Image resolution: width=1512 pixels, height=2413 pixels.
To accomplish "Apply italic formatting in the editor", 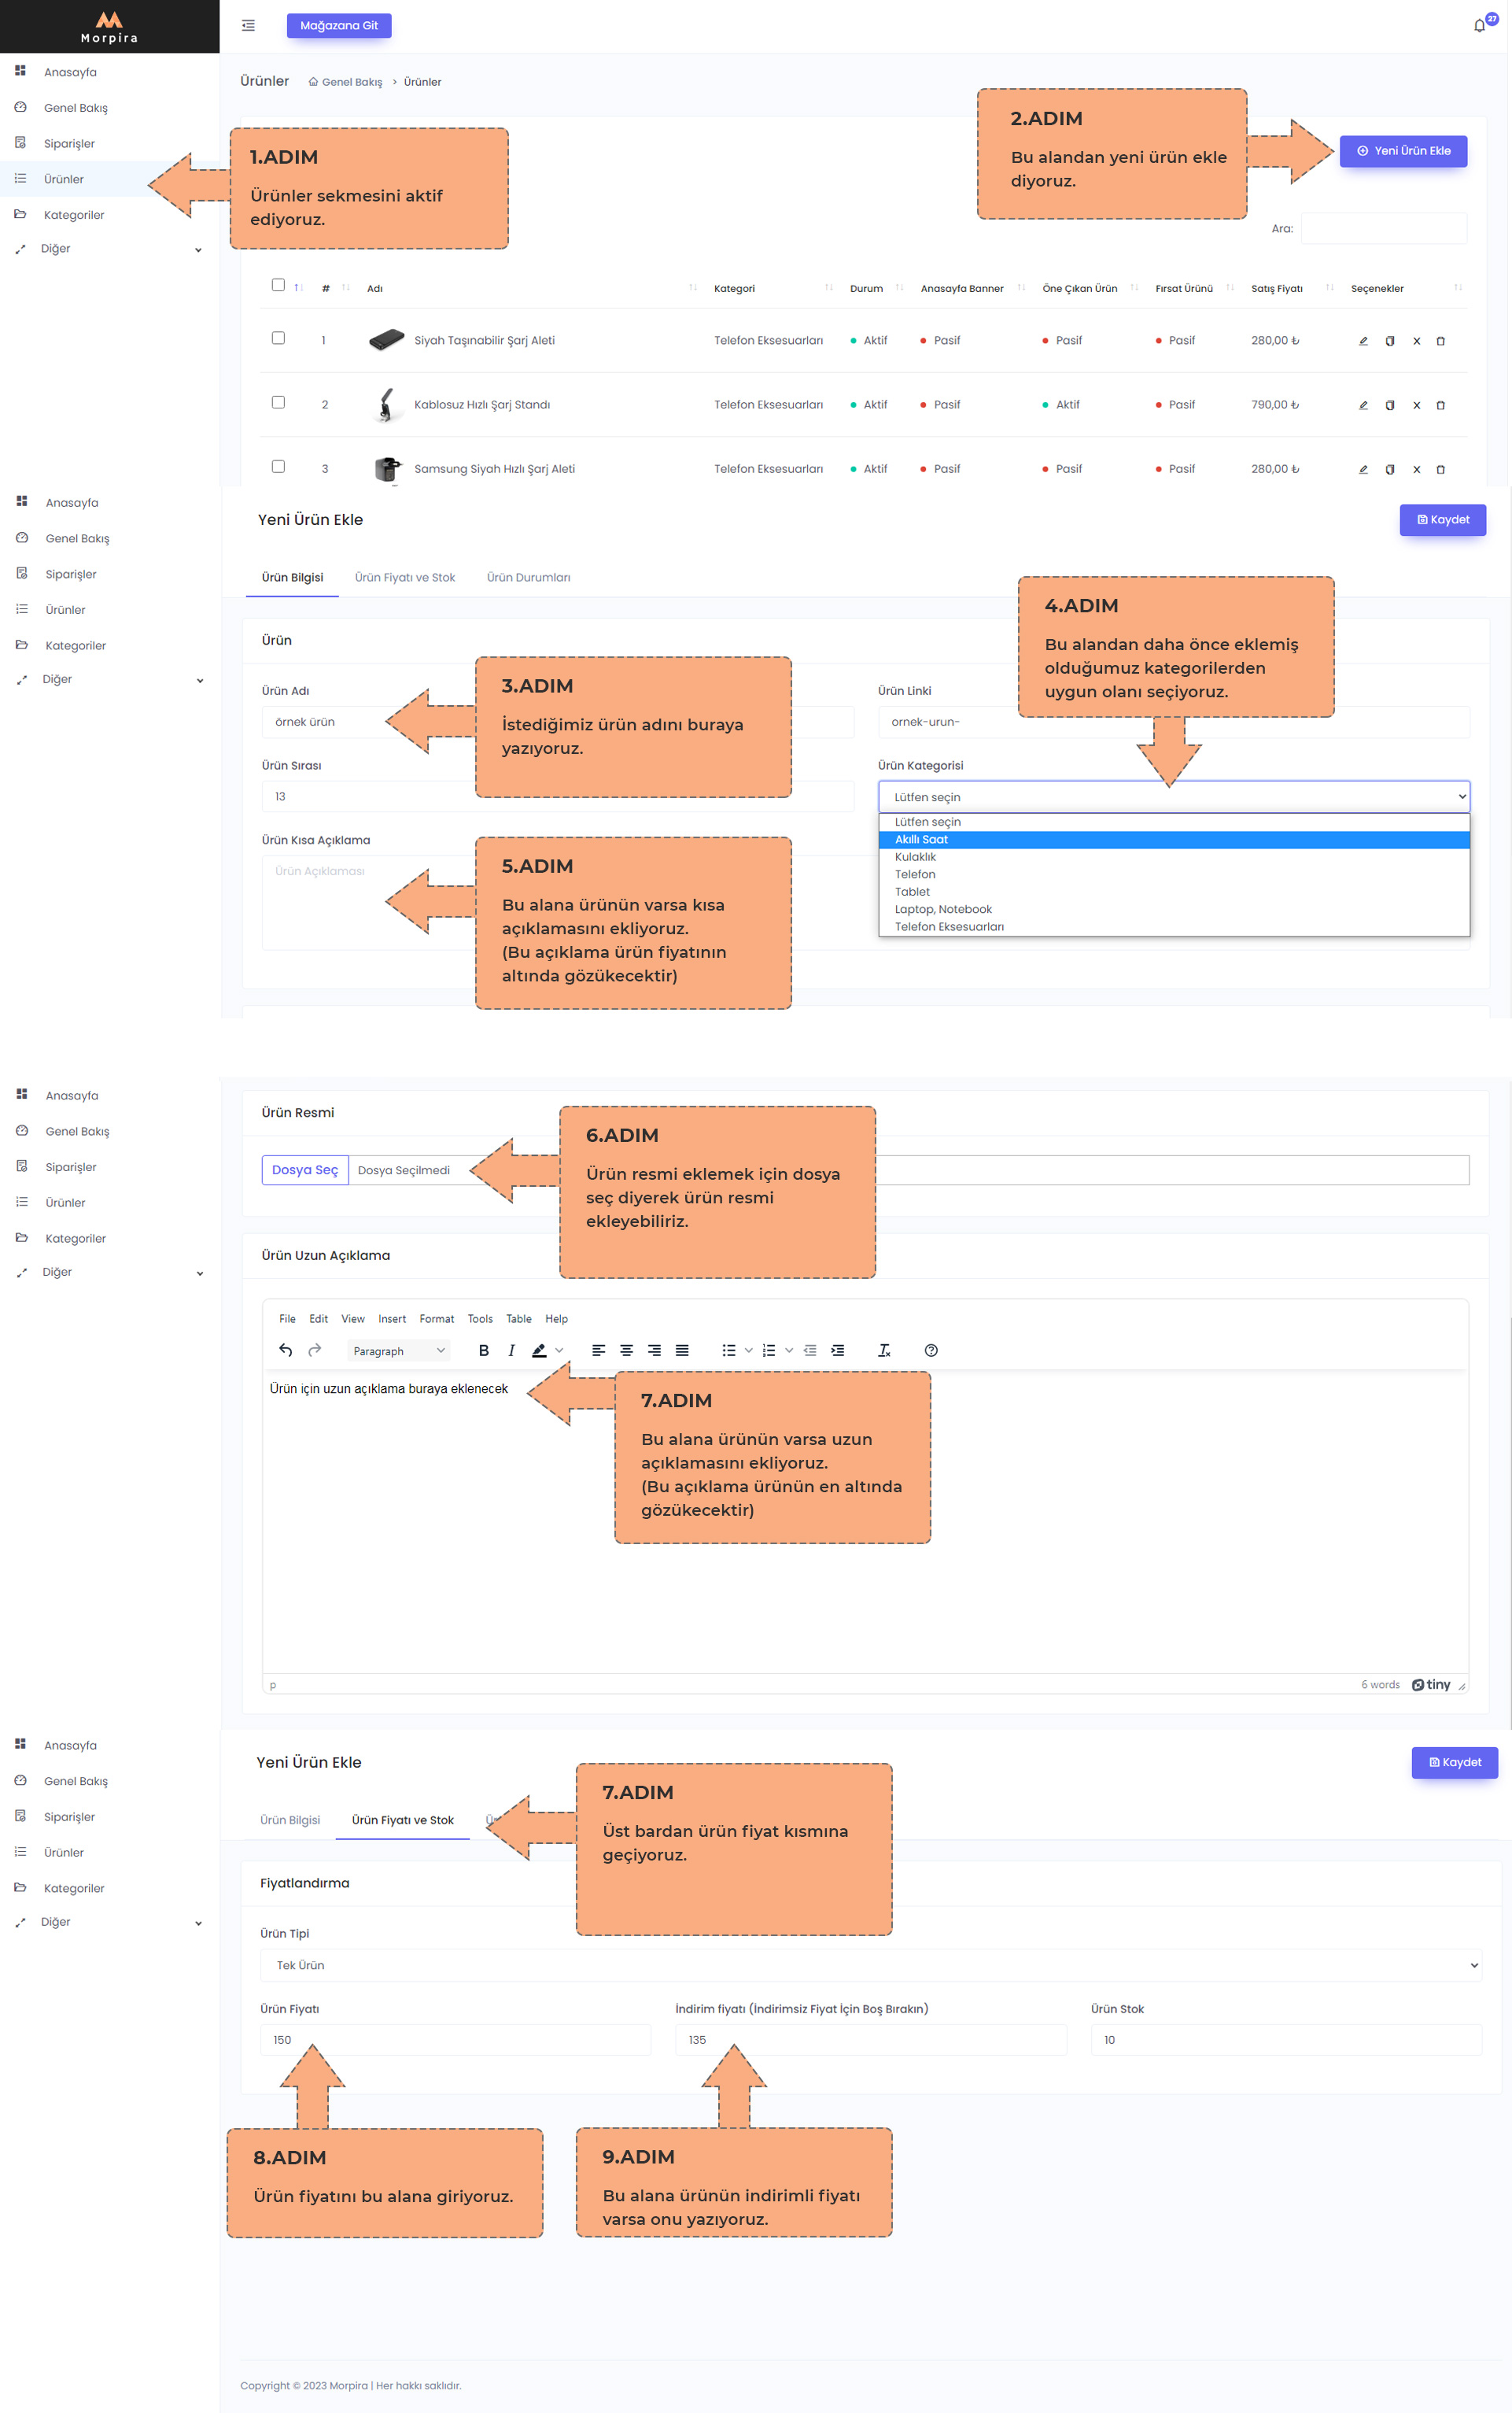I will (512, 1351).
